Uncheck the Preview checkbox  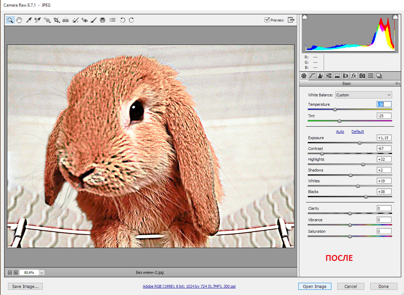click(267, 20)
